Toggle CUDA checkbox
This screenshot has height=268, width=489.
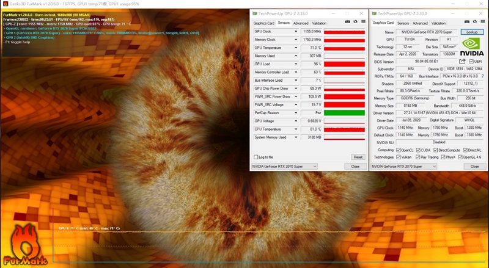418,150
